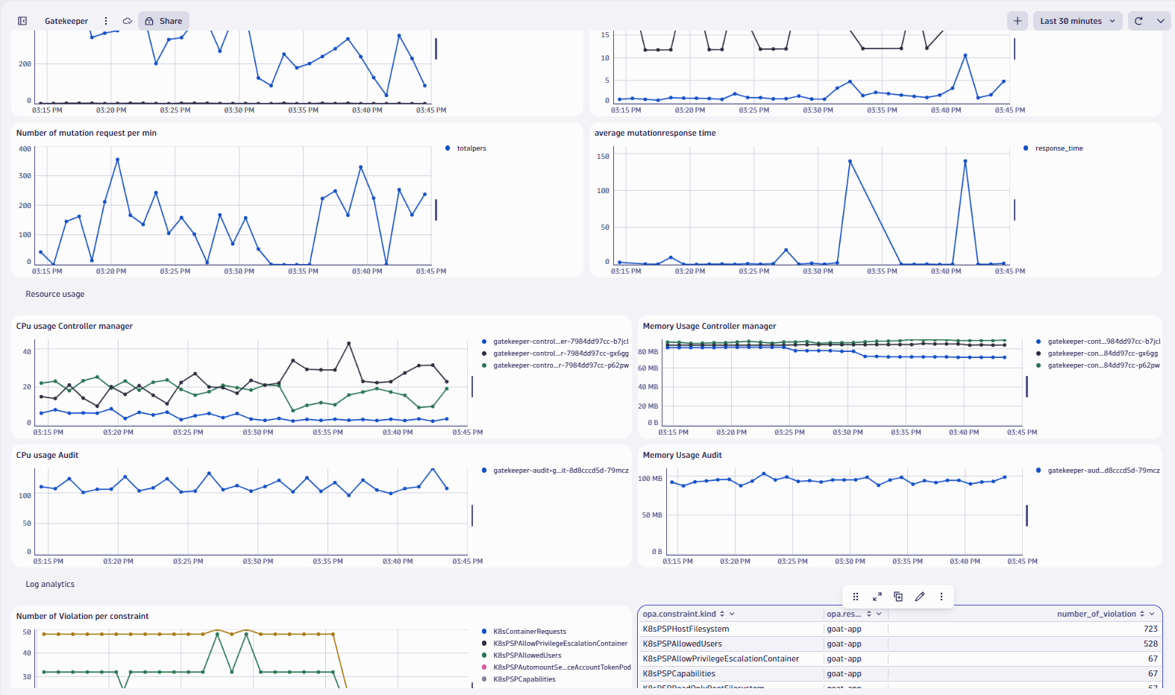1175x695 pixels.
Task: Add a new tile with plus button
Action: point(1018,21)
